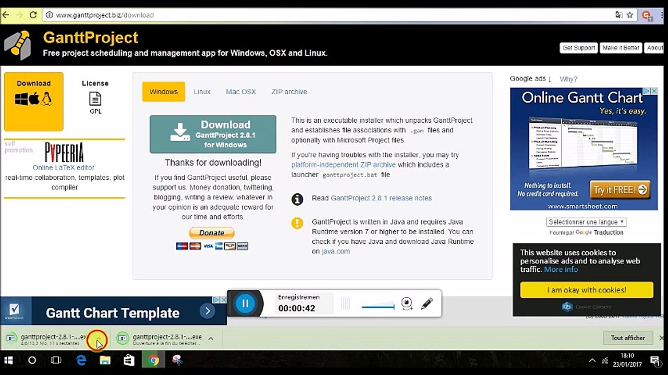
Task: Click Tout afficher in the downloads bar
Action: (628, 338)
